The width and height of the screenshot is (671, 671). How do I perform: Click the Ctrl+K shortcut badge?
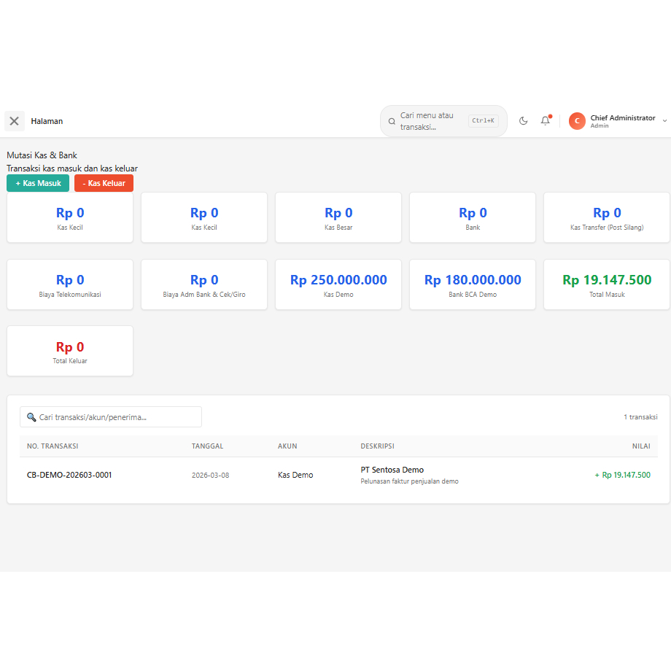pyautogui.click(x=483, y=120)
